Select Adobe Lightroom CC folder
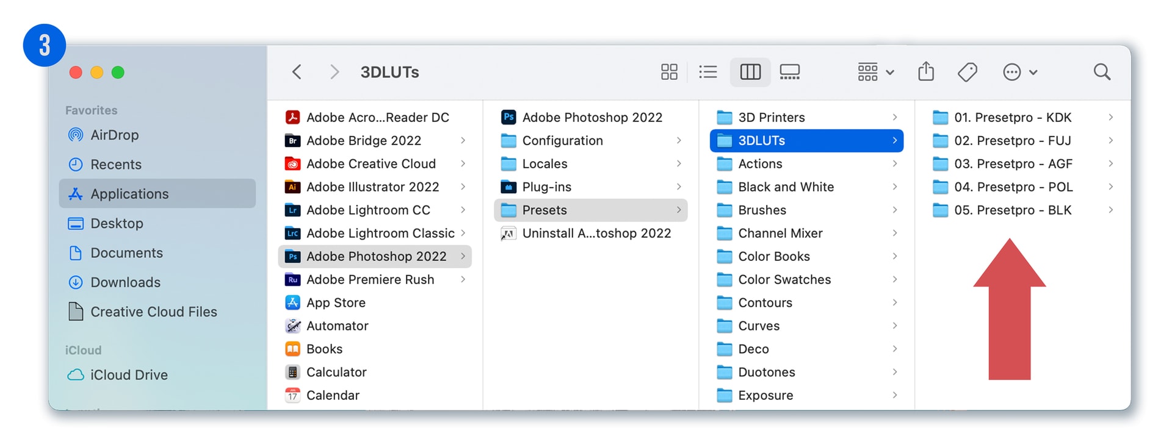This screenshot has height=439, width=1172. pyautogui.click(x=375, y=210)
